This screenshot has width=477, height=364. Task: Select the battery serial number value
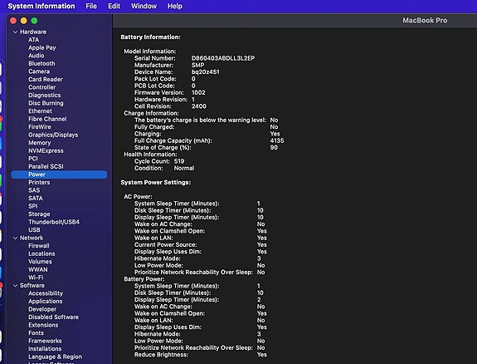(x=223, y=58)
